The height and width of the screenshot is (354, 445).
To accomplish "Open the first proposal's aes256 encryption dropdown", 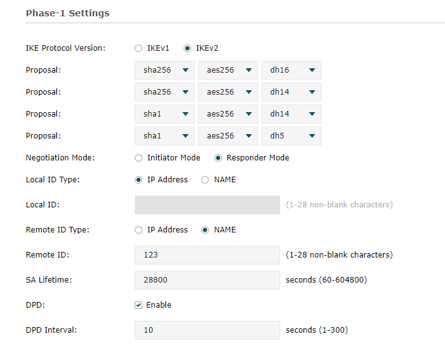I will [228, 70].
